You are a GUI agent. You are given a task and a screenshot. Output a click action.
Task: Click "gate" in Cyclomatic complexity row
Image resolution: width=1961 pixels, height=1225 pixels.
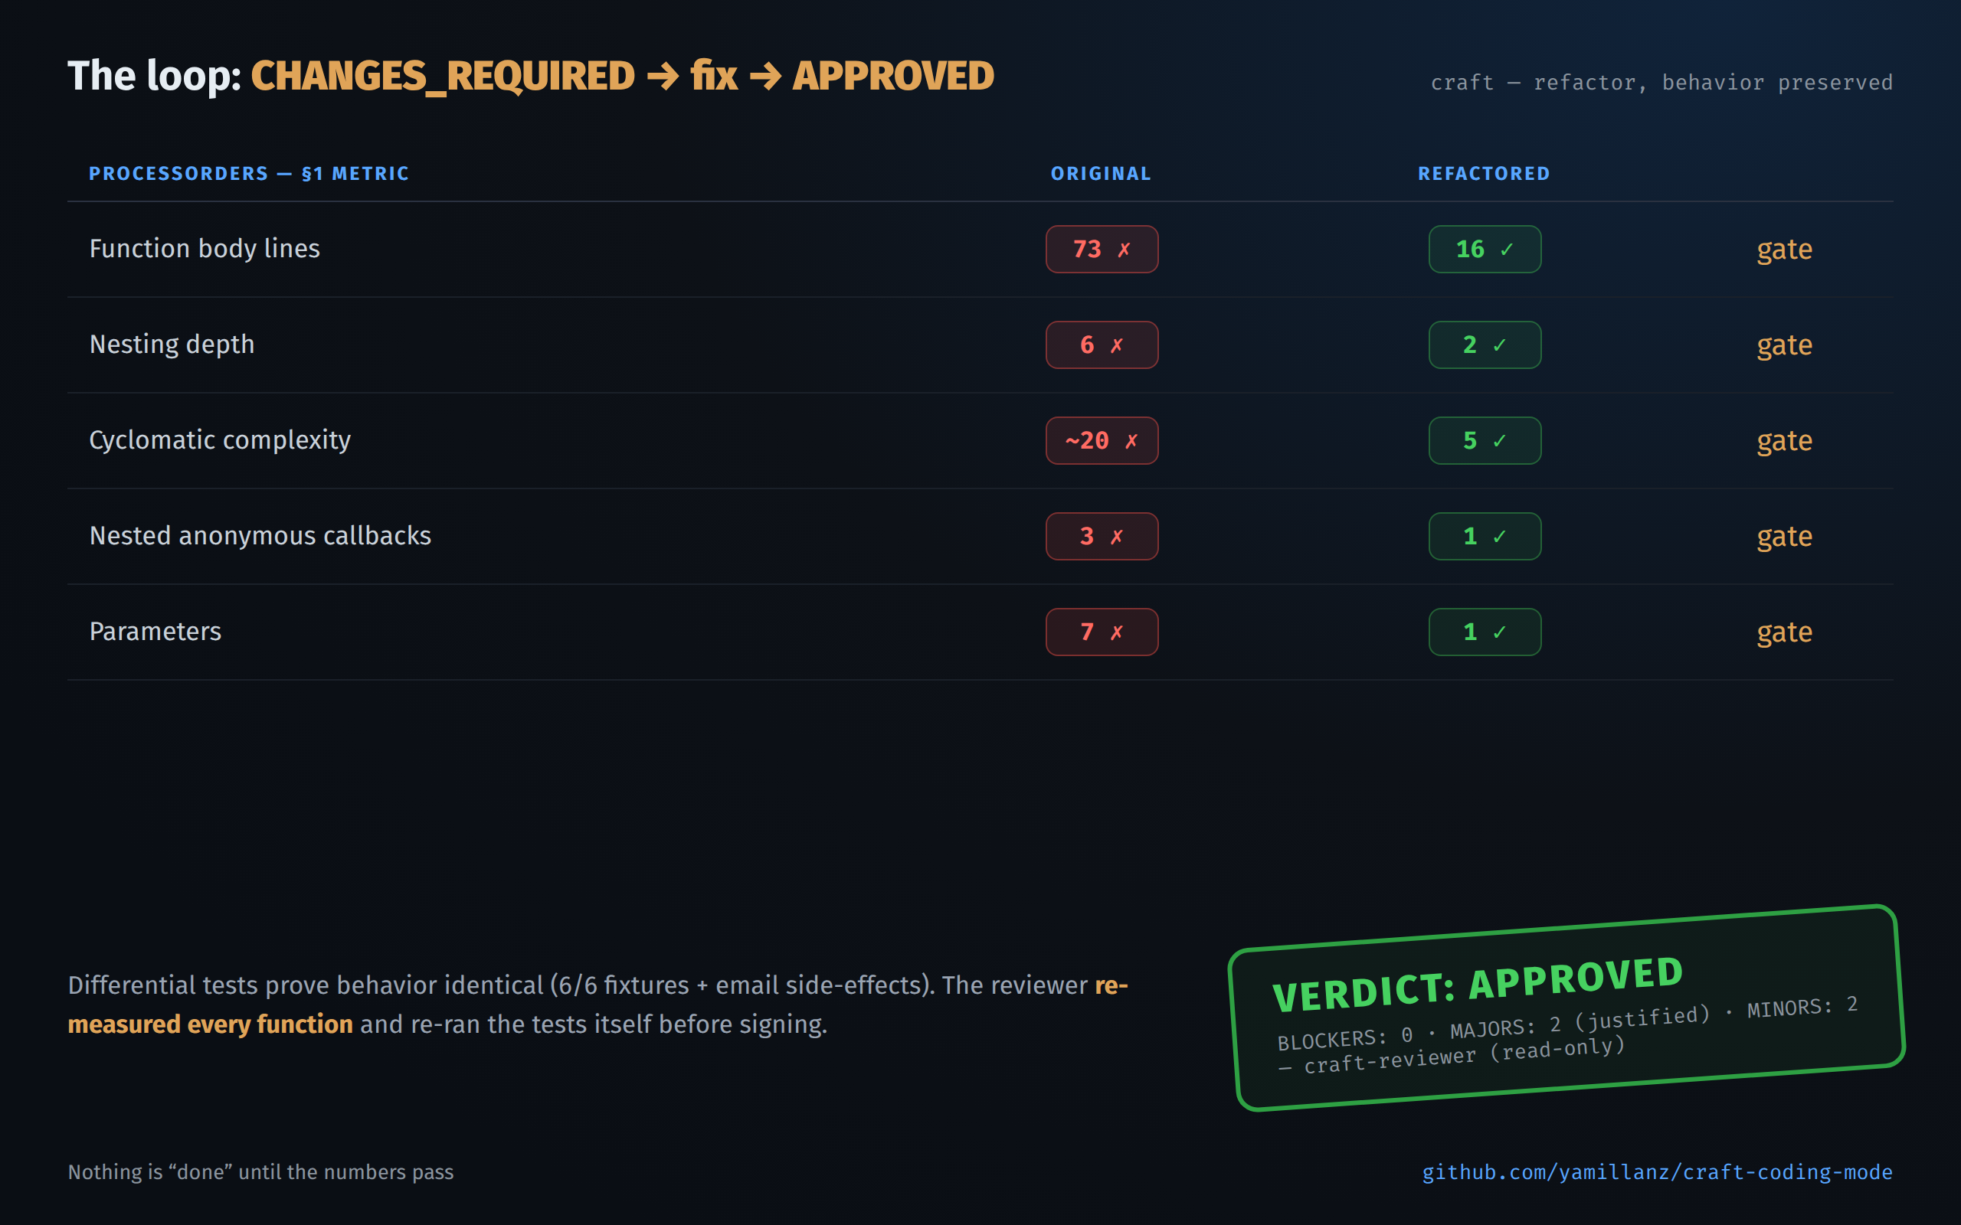click(1784, 442)
